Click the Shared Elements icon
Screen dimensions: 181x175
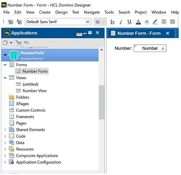pos(12,129)
